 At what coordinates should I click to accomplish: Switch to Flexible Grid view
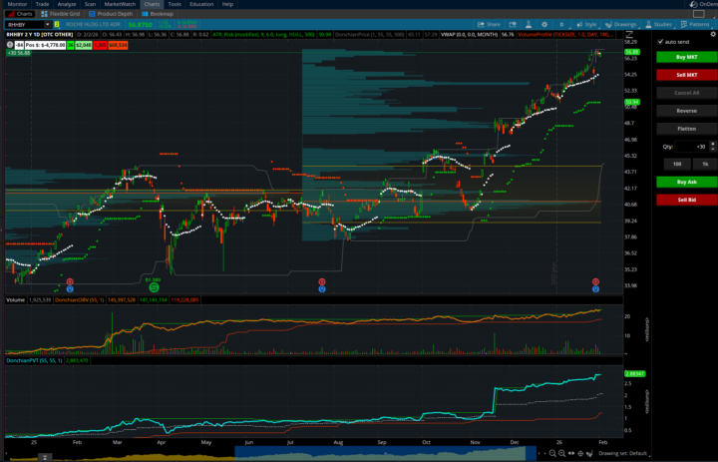(60, 14)
